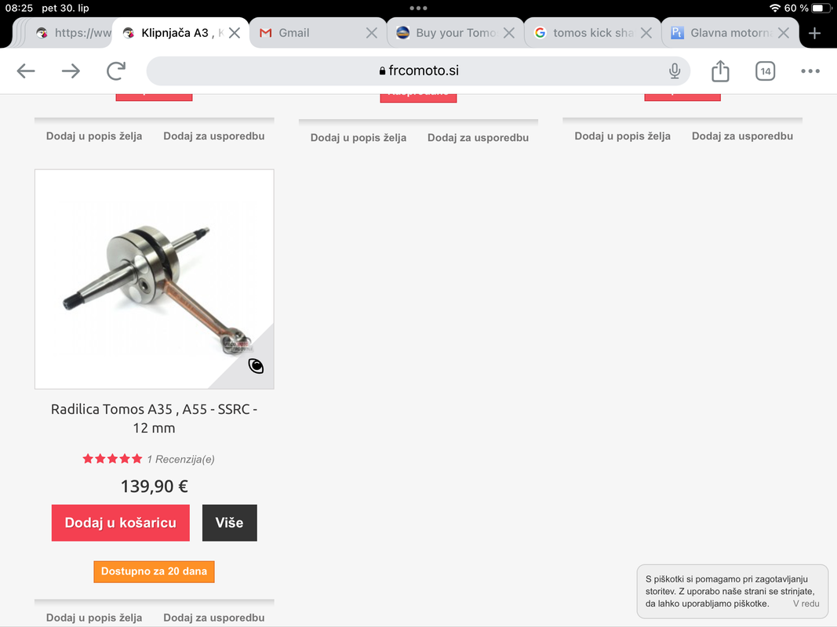Screen dimensions: 837x627
Task: Tap the microphone icon in address bar
Action: (x=675, y=71)
